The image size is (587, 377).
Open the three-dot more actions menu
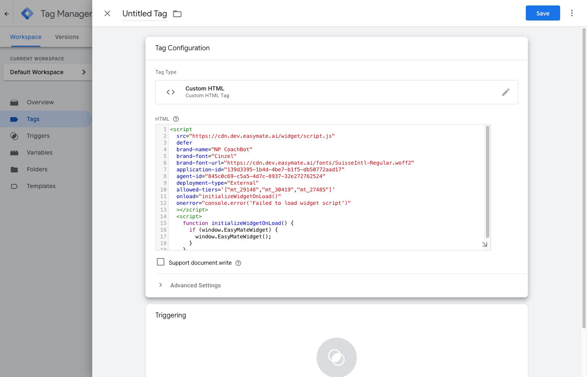[571, 13]
